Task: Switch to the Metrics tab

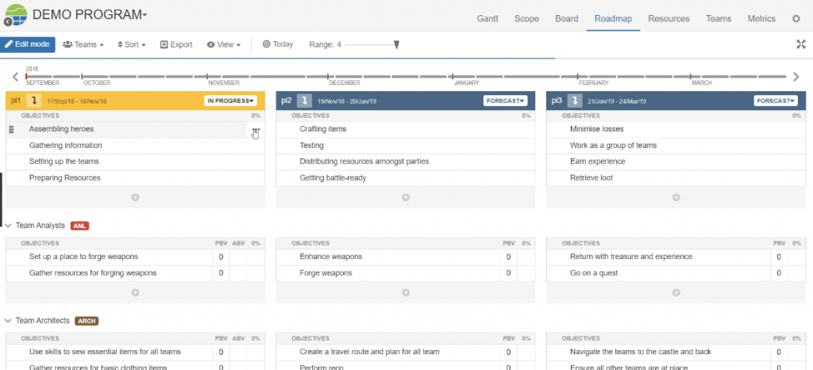Action: tap(761, 18)
